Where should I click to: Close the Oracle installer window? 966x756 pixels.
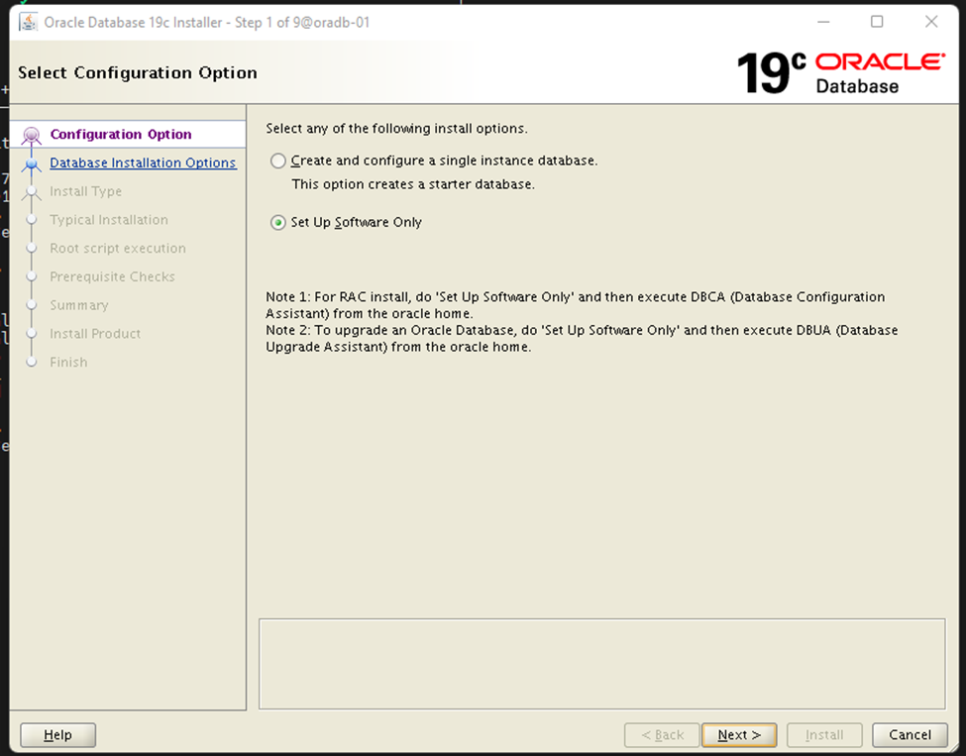(931, 22)
